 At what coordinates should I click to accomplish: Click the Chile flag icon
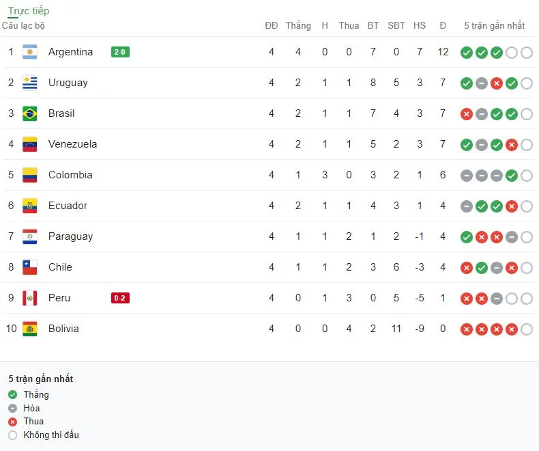click(x=29, y=267)
